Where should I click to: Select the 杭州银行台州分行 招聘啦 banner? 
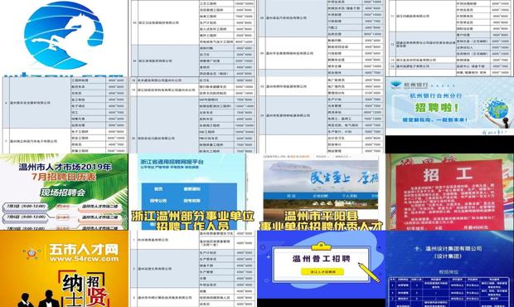click(x=449, y=106)
